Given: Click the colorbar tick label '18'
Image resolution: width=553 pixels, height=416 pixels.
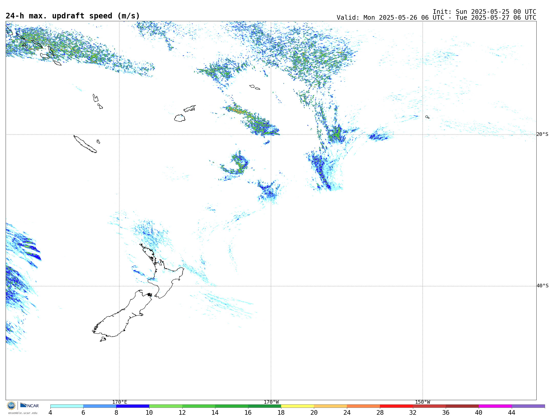Looking at the screenshot, I should [x=281, y=413].
